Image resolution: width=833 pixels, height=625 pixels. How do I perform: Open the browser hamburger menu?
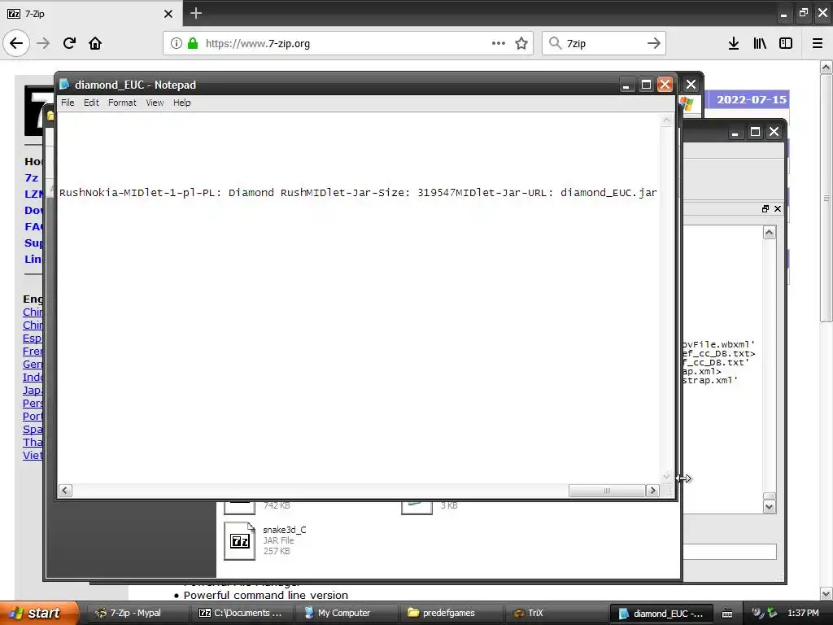(x=818, y=43)
